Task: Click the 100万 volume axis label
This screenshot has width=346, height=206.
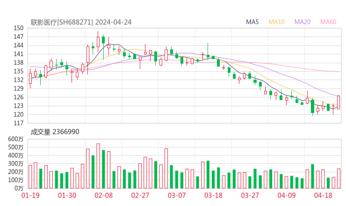Action: (16, 180)
